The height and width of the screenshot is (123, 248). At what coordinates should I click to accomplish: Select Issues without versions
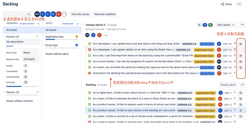20,101
